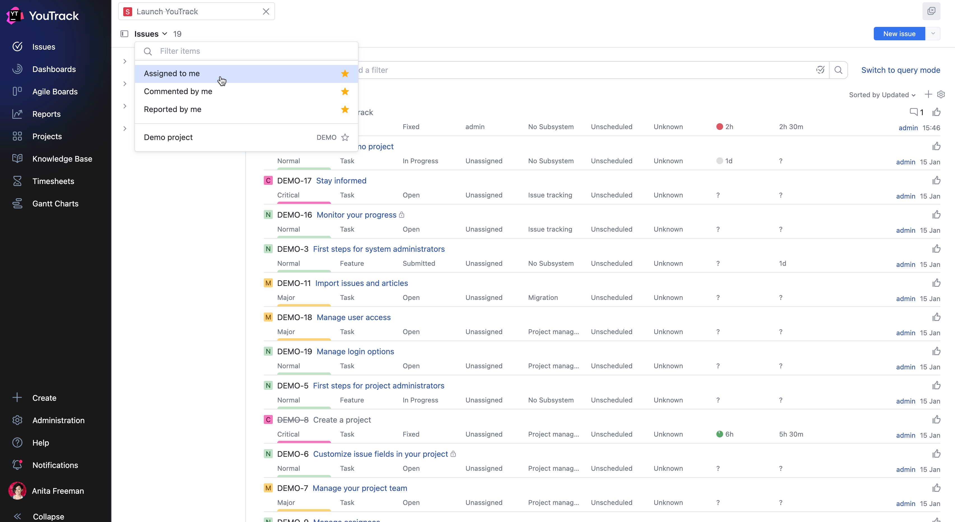Open the issue list settings gear
Screen dimensions: 955x522
click(941, 95)
